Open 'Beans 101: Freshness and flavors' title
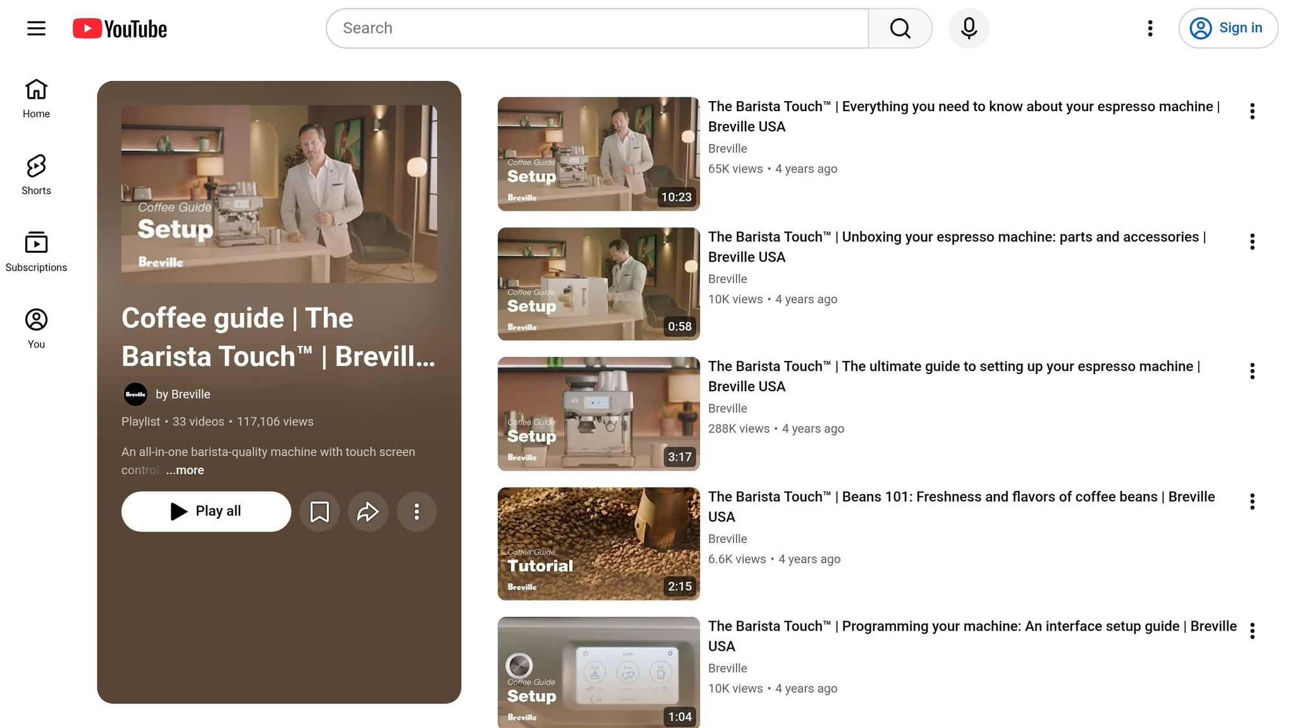This screenshot has height=728, width=1295. point(962,507)
